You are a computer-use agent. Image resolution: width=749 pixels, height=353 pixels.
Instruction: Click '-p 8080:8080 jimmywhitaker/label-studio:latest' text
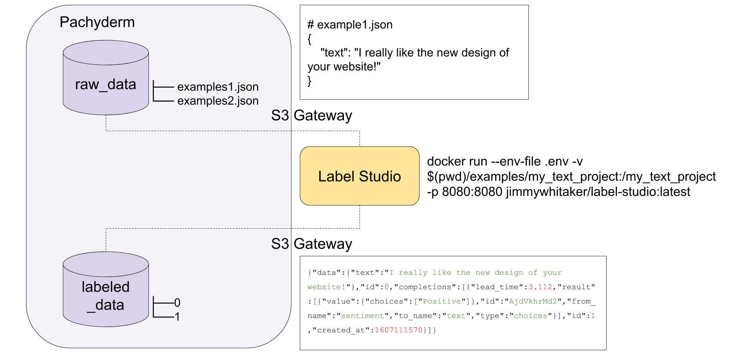[558, 192]
